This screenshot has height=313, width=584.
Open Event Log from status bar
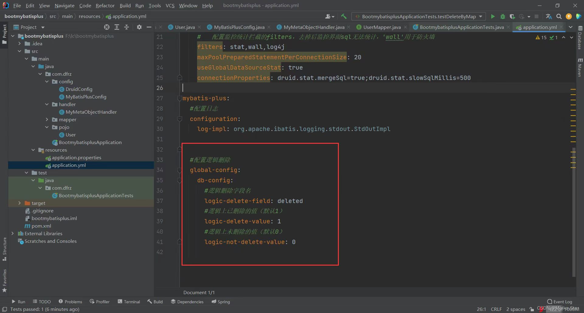559,301
